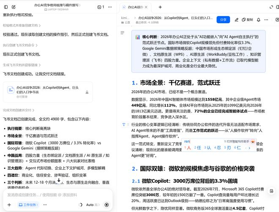This screenshot has width=279, height=212.
Task: Show the next page of IME candidates
Action: pyautogui.click(x=249, y=148)
